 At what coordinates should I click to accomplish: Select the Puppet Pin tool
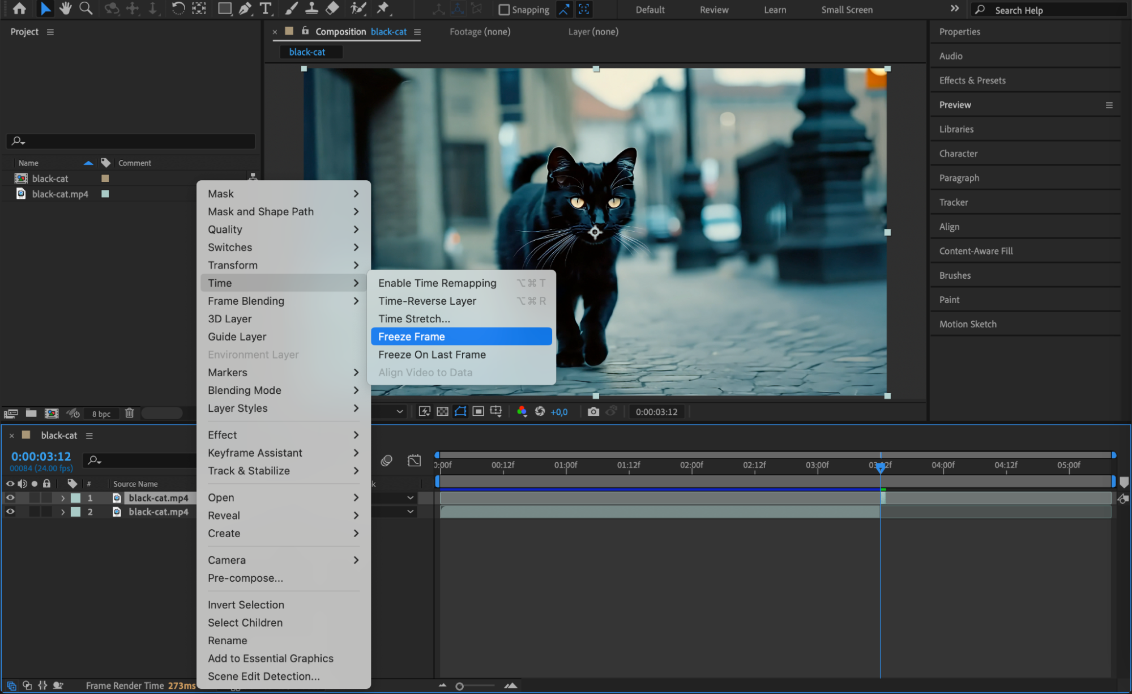(383, 8)
